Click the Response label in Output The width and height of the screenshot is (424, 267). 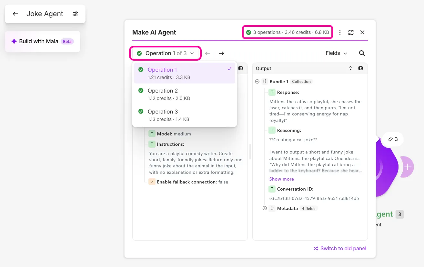point(288,92)
